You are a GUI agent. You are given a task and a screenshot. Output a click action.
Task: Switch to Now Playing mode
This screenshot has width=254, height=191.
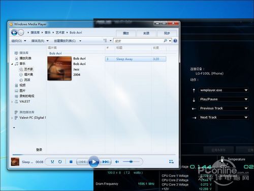[171, 161]
